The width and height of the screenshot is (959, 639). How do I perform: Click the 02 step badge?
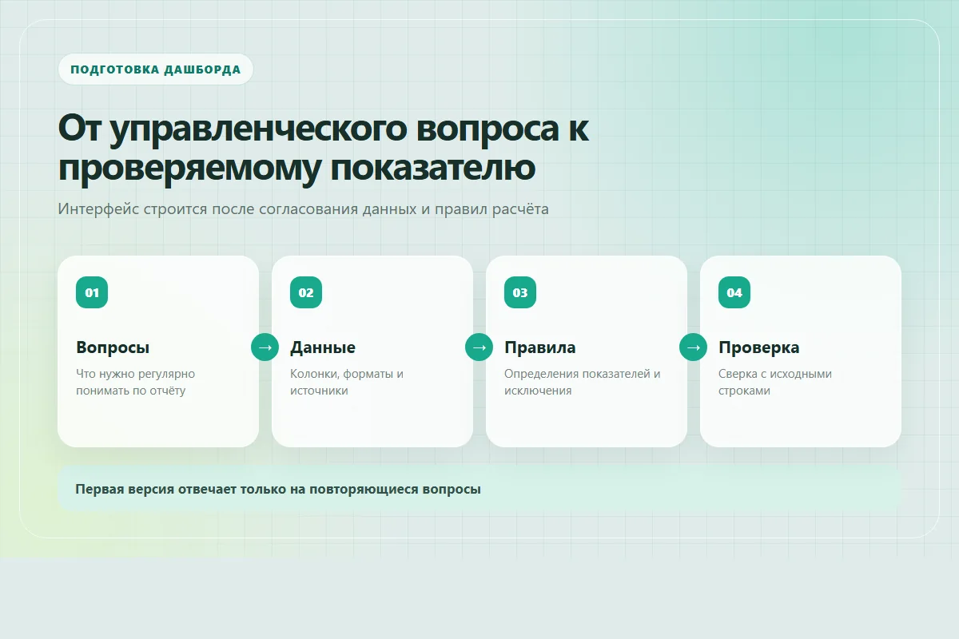[x=306, y=292]
